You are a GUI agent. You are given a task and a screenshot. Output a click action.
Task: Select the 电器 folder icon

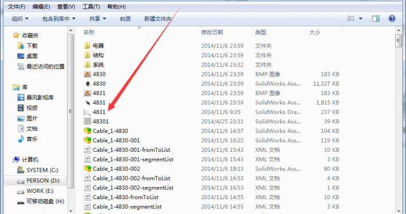(87, 46)
